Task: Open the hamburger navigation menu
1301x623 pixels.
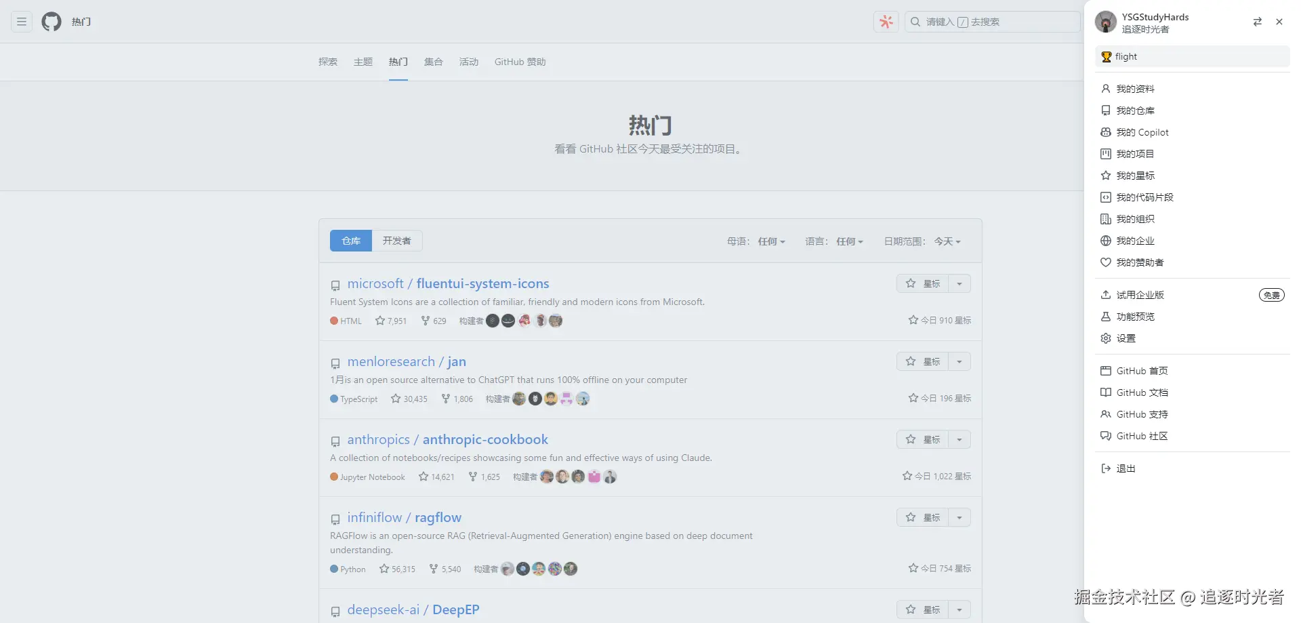Action: [22, 22]
